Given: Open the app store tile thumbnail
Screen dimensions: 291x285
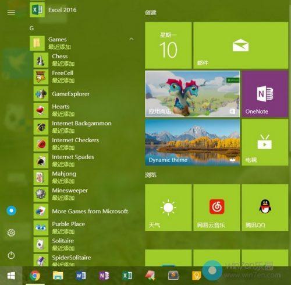Looking at the screenshot, I should tap(193, 94).
